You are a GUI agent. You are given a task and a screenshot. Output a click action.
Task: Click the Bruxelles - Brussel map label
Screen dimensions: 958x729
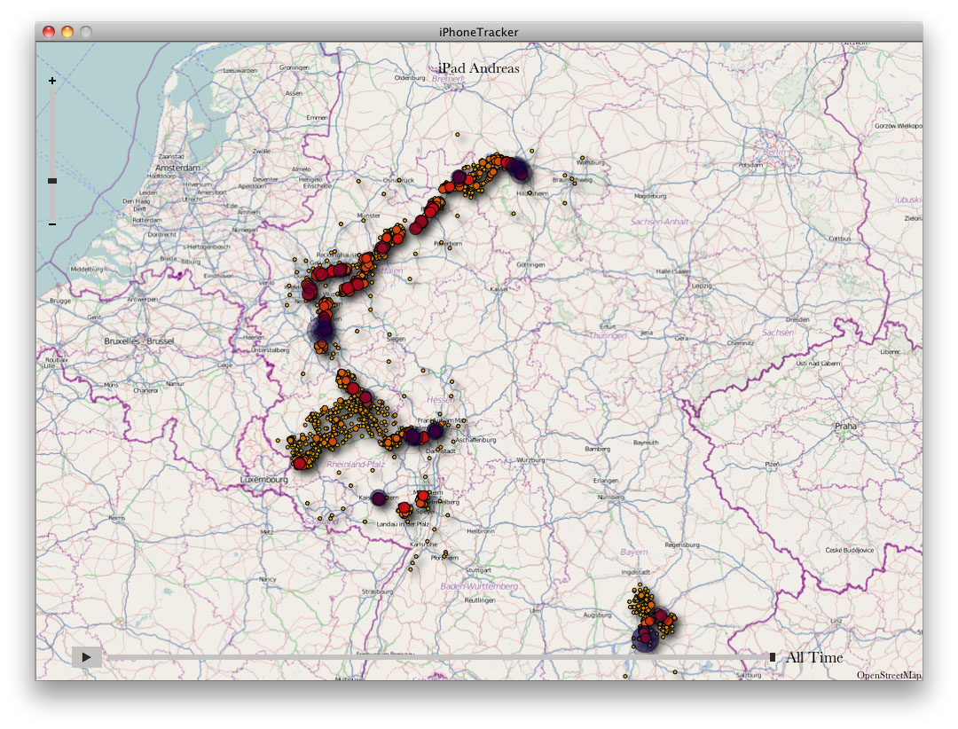[138, 341]
